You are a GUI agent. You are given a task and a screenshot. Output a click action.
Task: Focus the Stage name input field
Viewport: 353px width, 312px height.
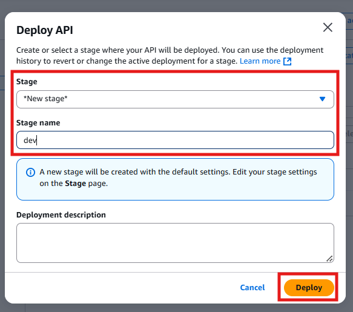[175, 140]
